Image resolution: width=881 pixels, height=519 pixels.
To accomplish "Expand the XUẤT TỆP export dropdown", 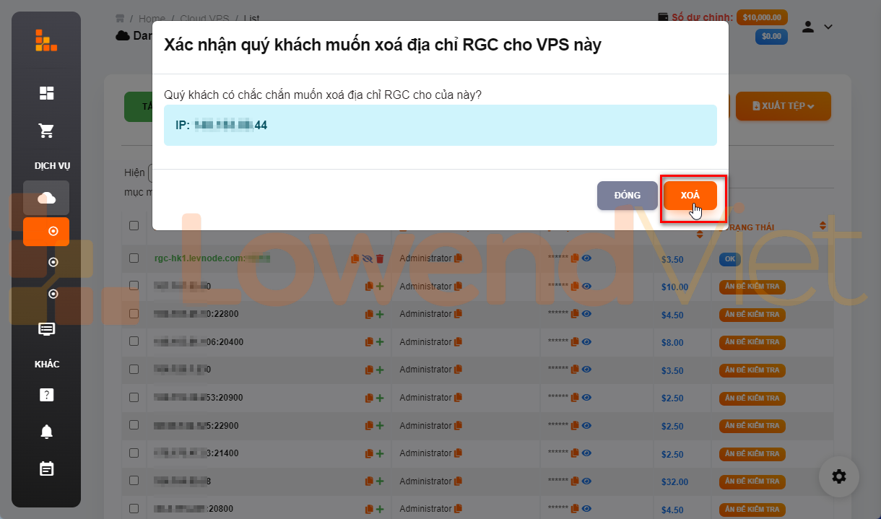I will click(783, 106).
